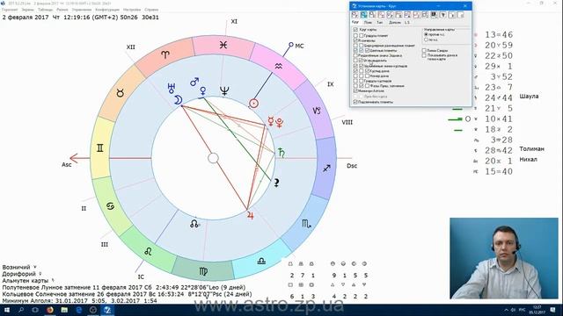Screen dimensions: 563x316
Task: Toggle the 'Показывать дома' checkbox on the dialog's right
Action: (424, 55)
